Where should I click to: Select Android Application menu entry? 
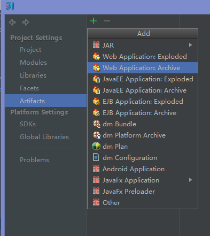tap(143, 169)
